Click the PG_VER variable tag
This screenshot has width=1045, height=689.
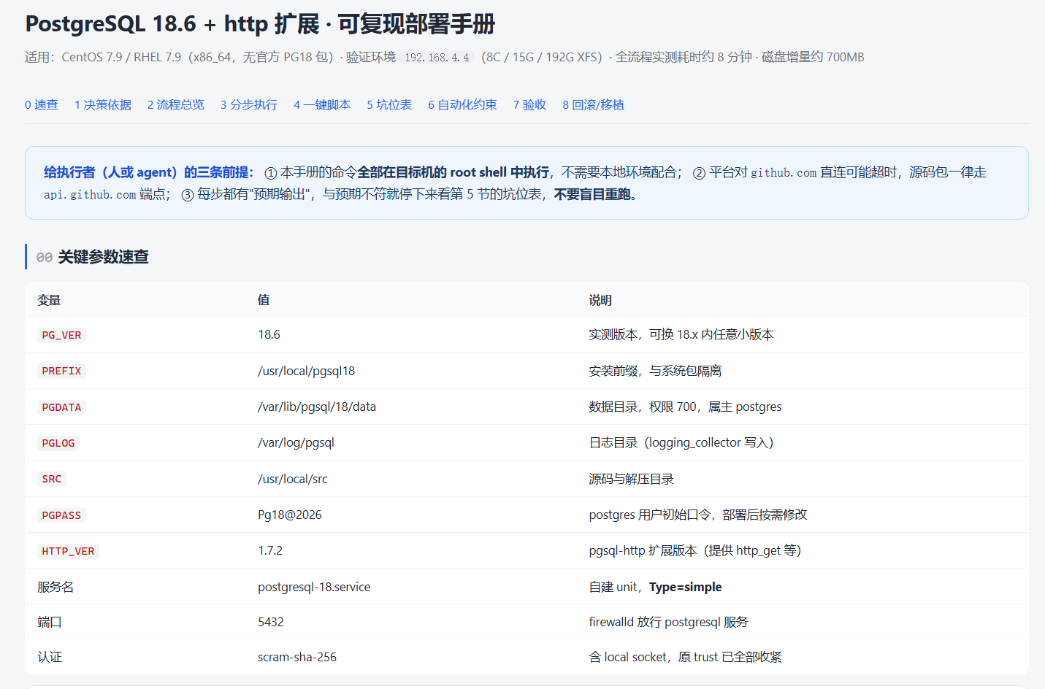tap(61, 335)
